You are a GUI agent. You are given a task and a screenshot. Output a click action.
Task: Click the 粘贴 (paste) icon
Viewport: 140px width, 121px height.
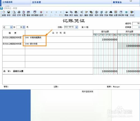pyautogui.click(x=76, y=12)
